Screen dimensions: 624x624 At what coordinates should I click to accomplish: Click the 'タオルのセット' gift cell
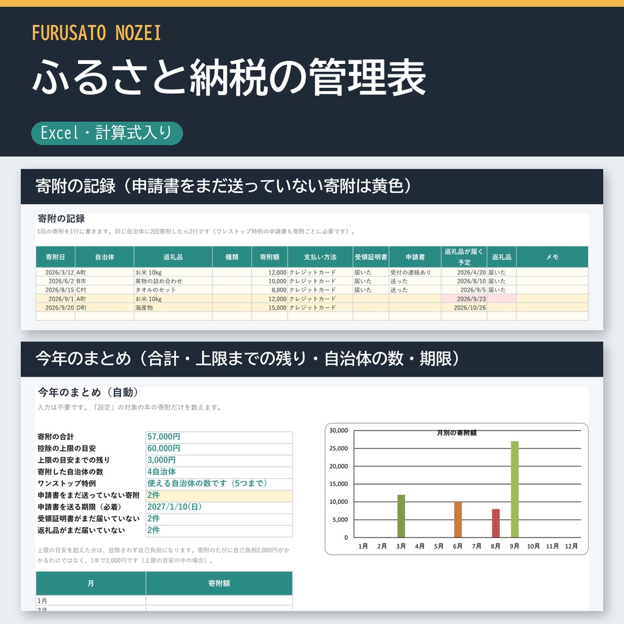tap(173, 290)
